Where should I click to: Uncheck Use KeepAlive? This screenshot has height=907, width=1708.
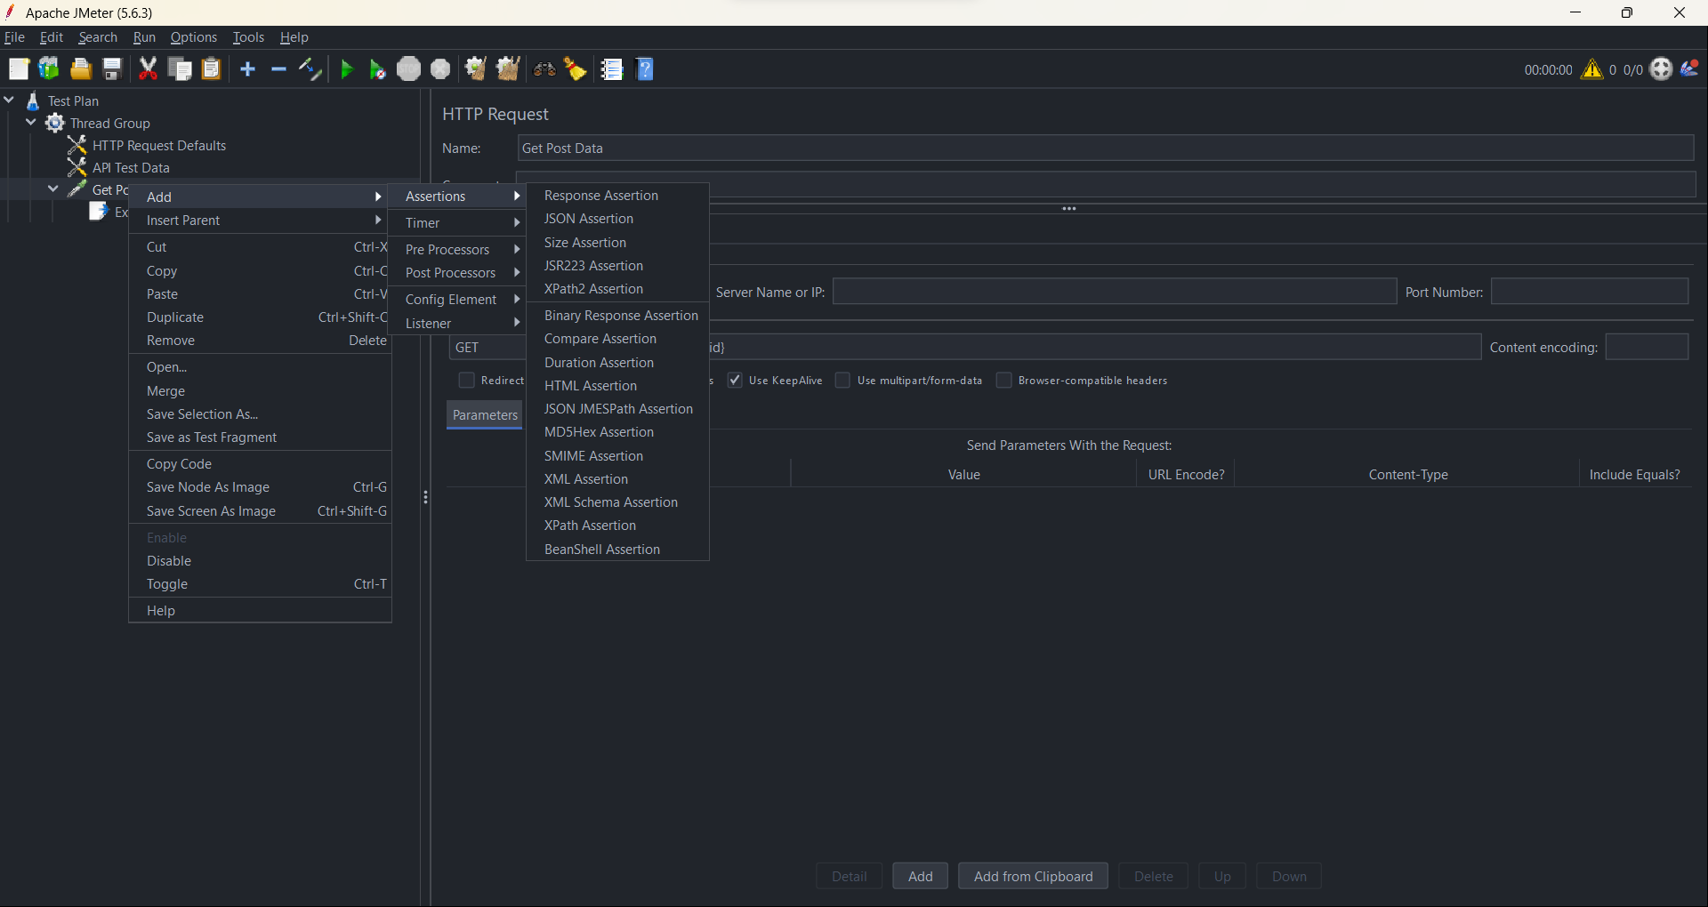click(735, 380)
